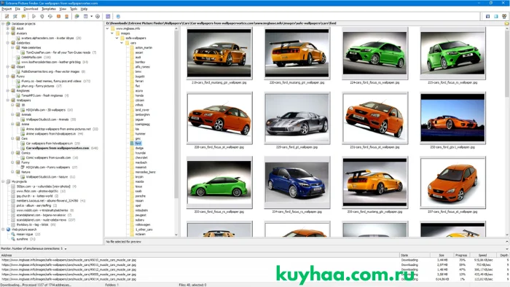Collapse the cars folder in folder tree
510x287 pixels.
tap(122, 43)
